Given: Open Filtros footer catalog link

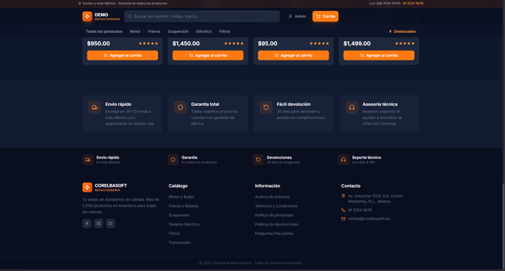Looking at the screenshot, I should [x=175, y=234].
